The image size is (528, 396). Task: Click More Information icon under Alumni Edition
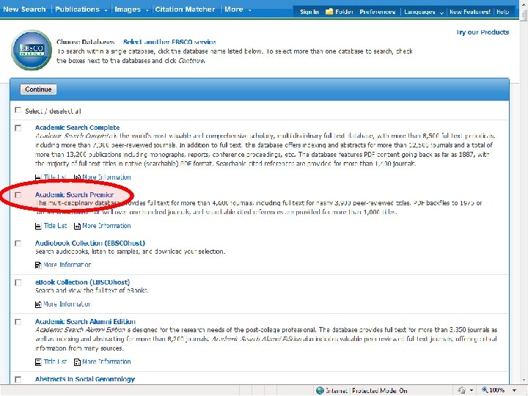pyautogui.click(x=77, y=362)
